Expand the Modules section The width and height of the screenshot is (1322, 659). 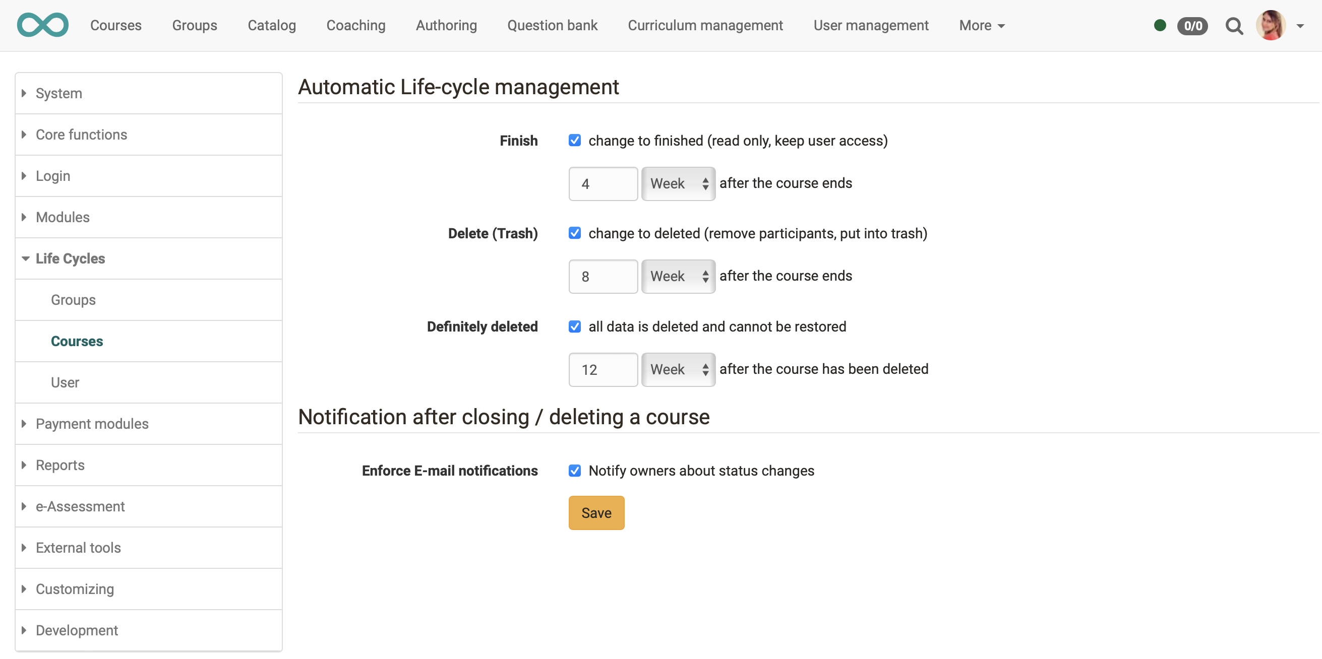tap(149, 218)
